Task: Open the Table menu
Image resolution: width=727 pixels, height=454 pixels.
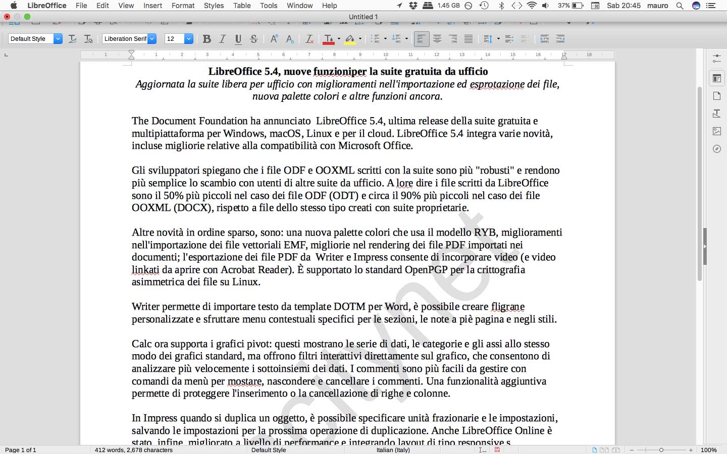Action: [x=242, y=6]
